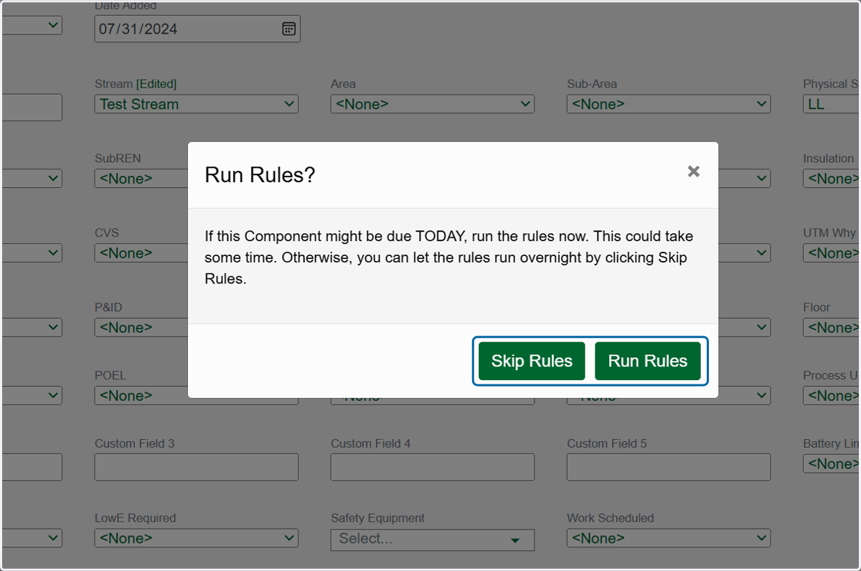861x571 pixels.
Task: Open the LowE Required dropdown
Action: (x=197, y=538)
